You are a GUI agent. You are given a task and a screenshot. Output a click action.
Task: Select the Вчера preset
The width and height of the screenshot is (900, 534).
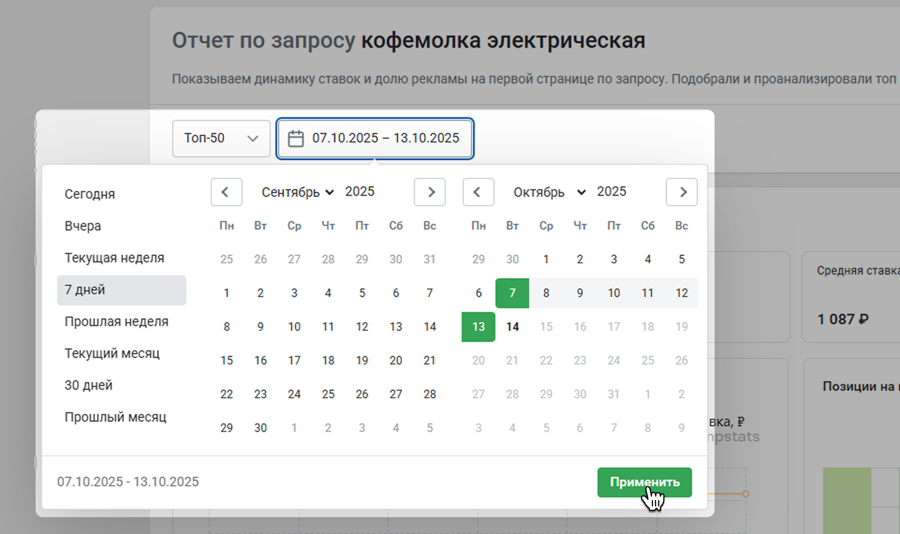[x=83, y=226]
